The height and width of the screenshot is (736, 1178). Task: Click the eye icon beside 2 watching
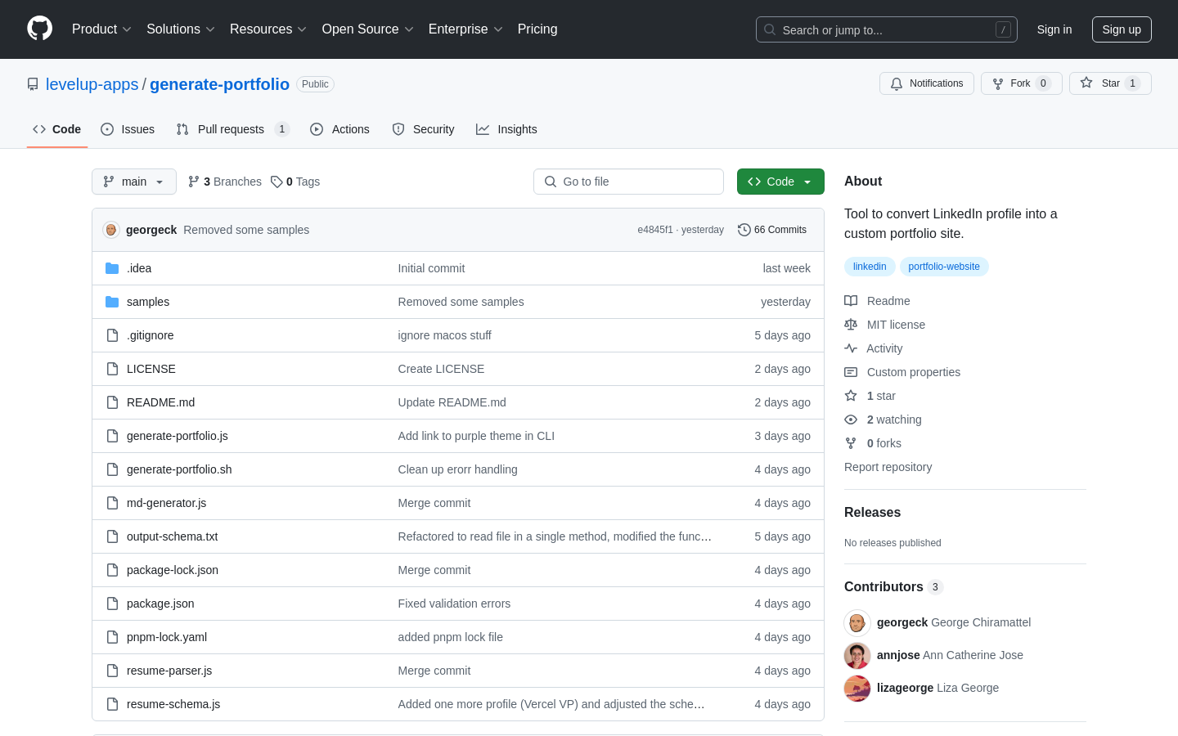851,420
